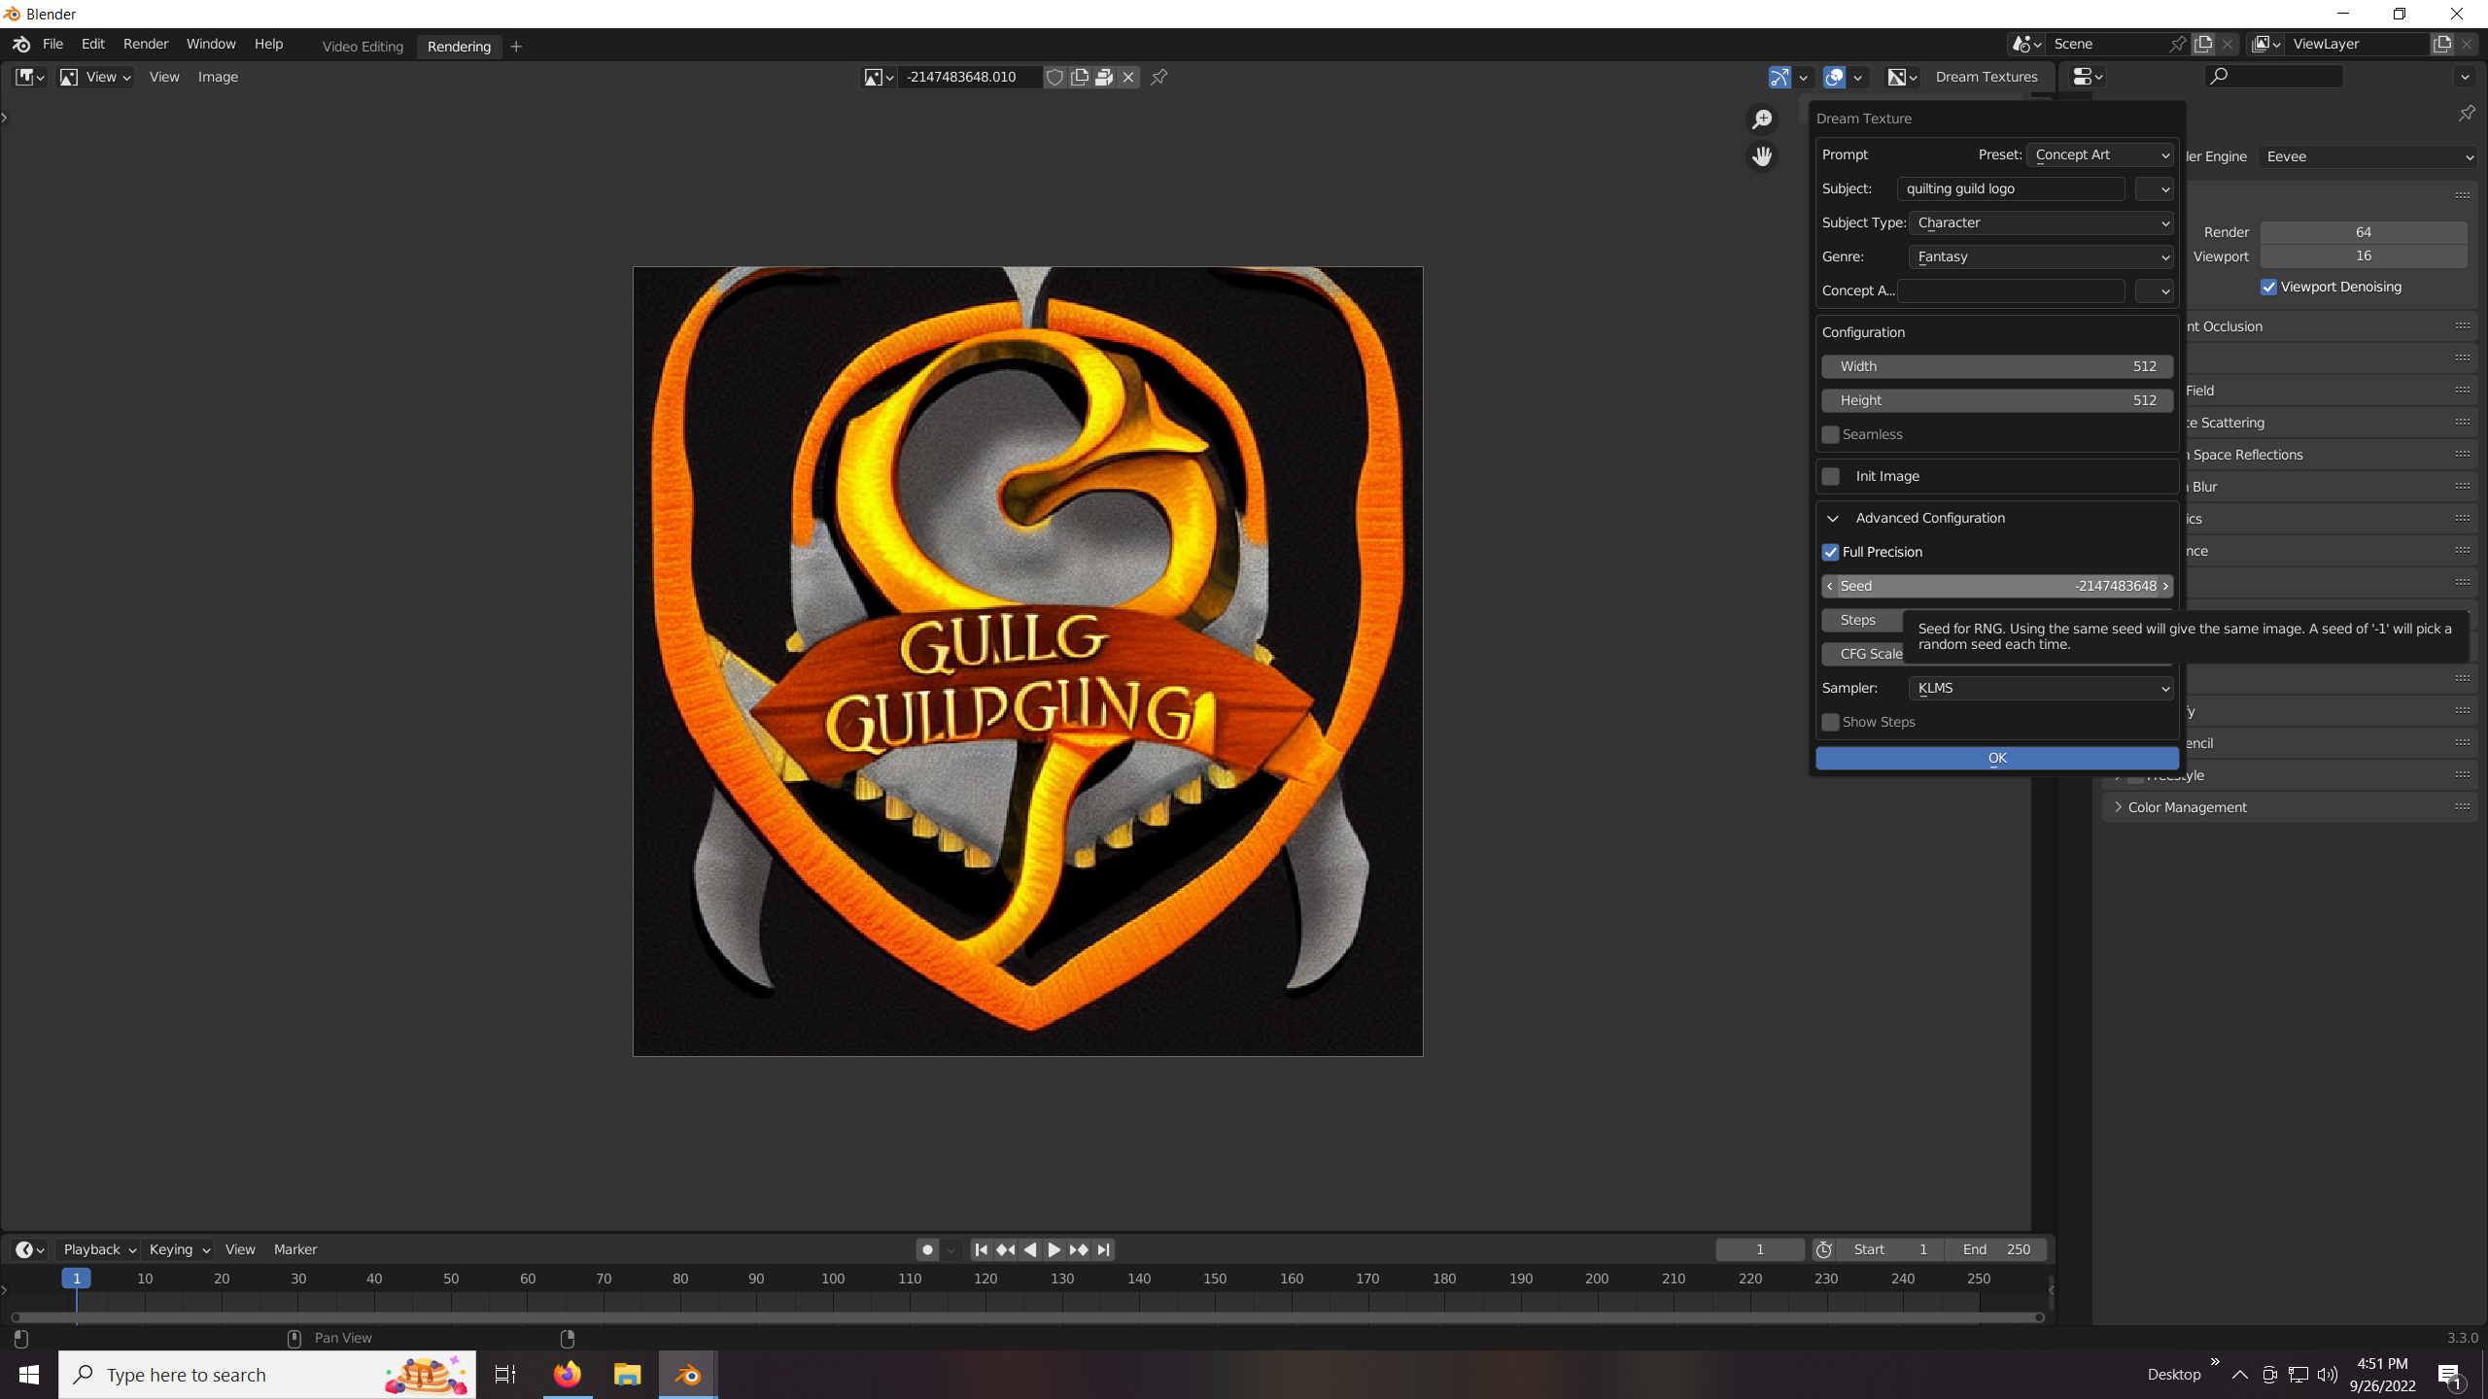
Task: Open the Render menu
Action: click(145, 44)
